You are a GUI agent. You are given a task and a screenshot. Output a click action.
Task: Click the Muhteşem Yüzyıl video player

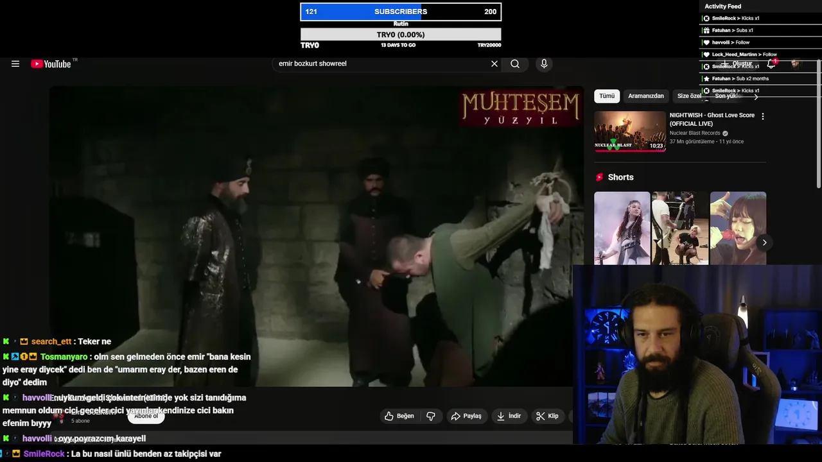pos(317,236)
